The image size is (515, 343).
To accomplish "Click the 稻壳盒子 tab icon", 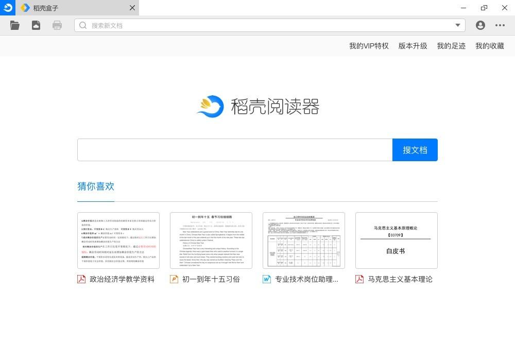I will pos(25,8).
